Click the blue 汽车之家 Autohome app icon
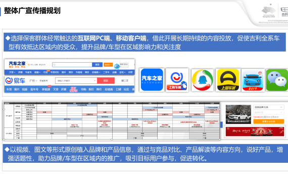The width and height of the screenshot is (288, 182). 152,80
